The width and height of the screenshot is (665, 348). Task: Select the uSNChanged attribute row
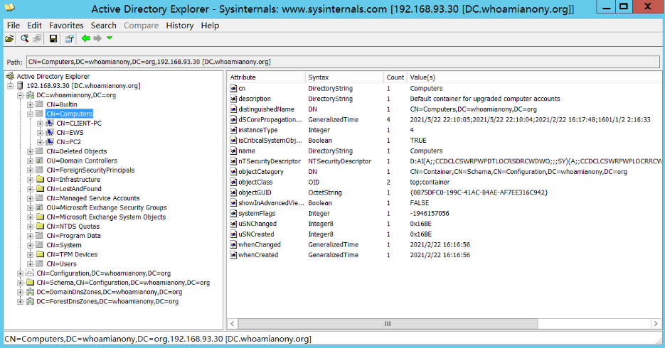pyautogui.click(x=444, y=224)
